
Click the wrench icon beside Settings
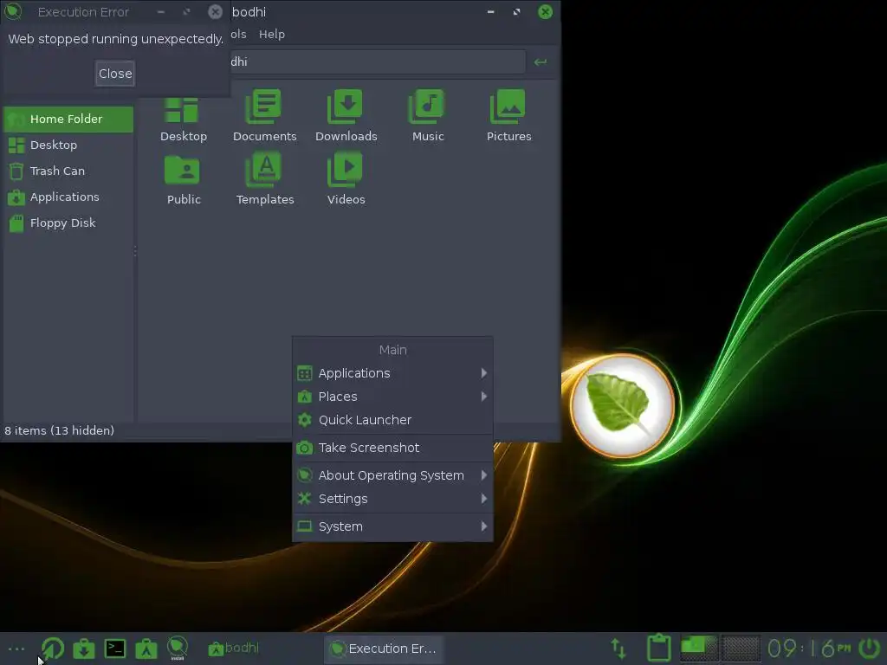[304, 498]
